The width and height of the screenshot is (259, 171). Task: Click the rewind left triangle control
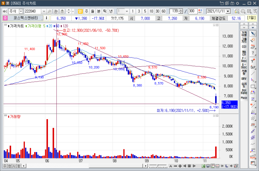[185, 166]
